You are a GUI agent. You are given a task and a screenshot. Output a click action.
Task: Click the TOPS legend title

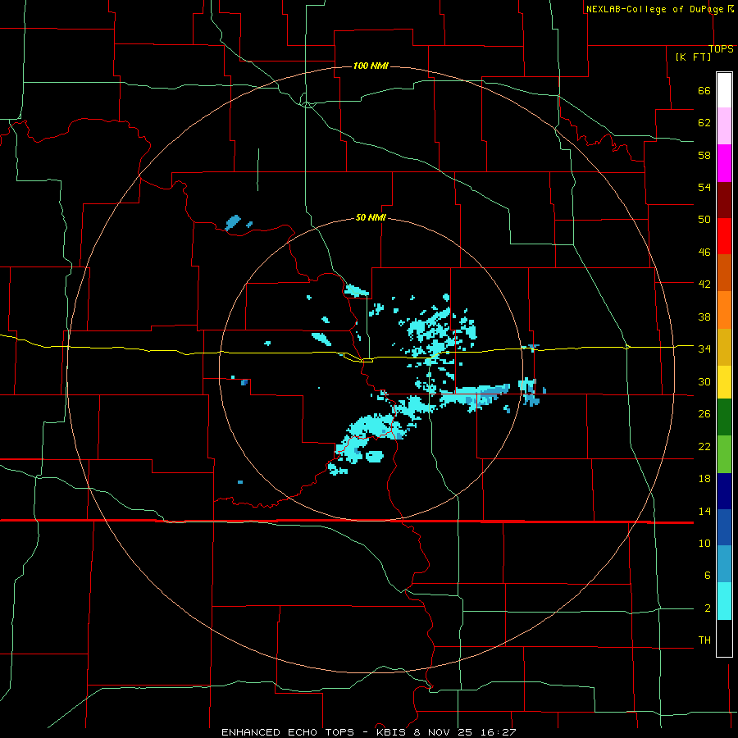click(x=721, y=49)
